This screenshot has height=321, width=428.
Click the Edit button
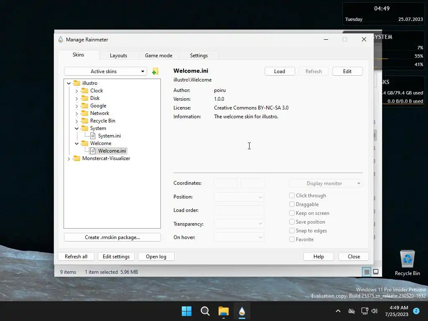[347, 71]
